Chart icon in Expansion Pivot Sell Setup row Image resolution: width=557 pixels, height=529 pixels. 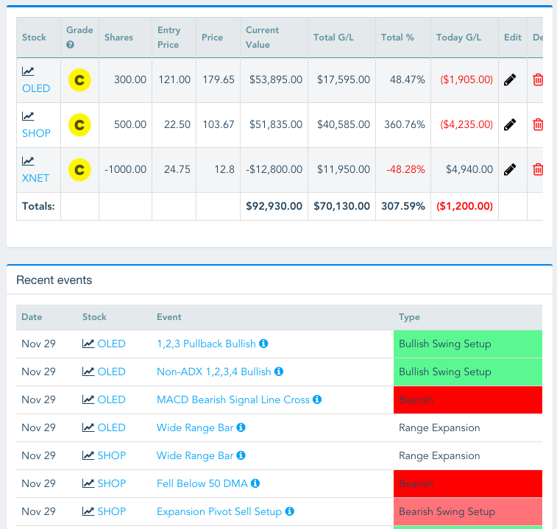click(88, 511)
